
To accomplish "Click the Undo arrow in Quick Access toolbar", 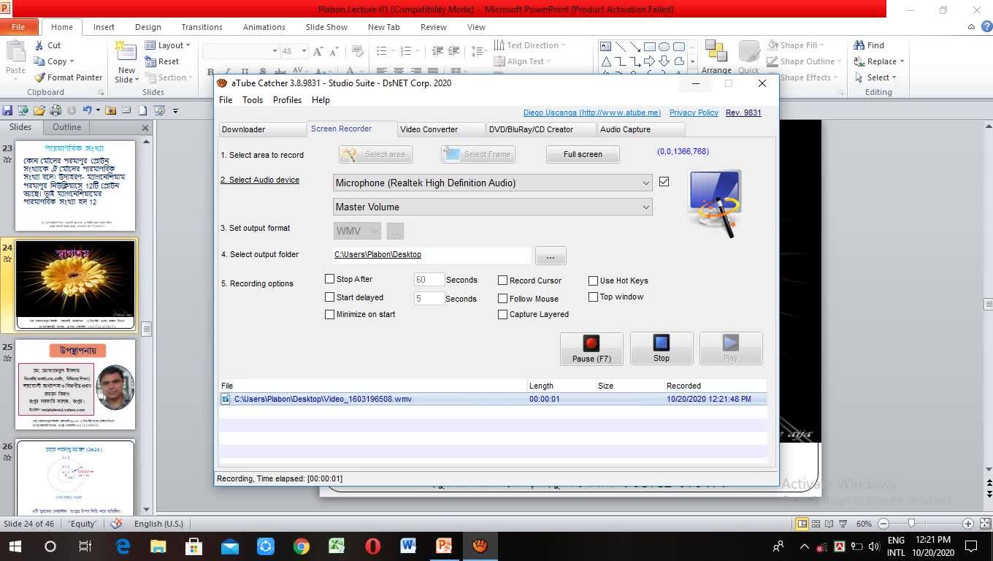I will [x=87, y=110].
